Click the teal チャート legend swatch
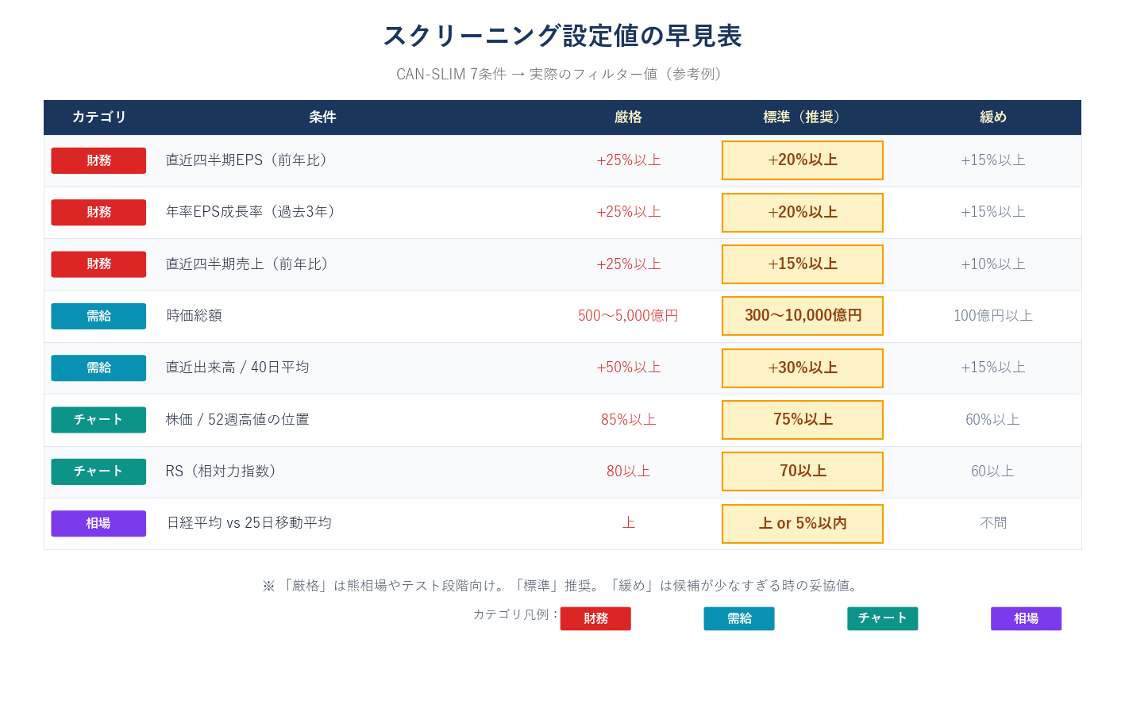 883,618
